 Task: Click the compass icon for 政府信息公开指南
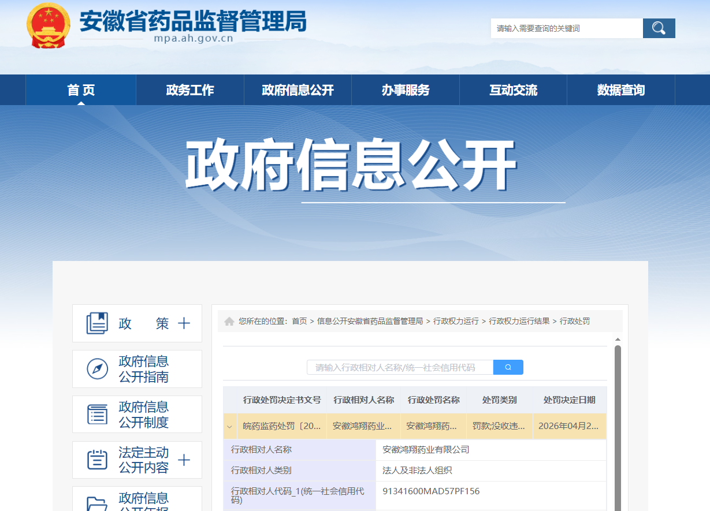(97, 369)
